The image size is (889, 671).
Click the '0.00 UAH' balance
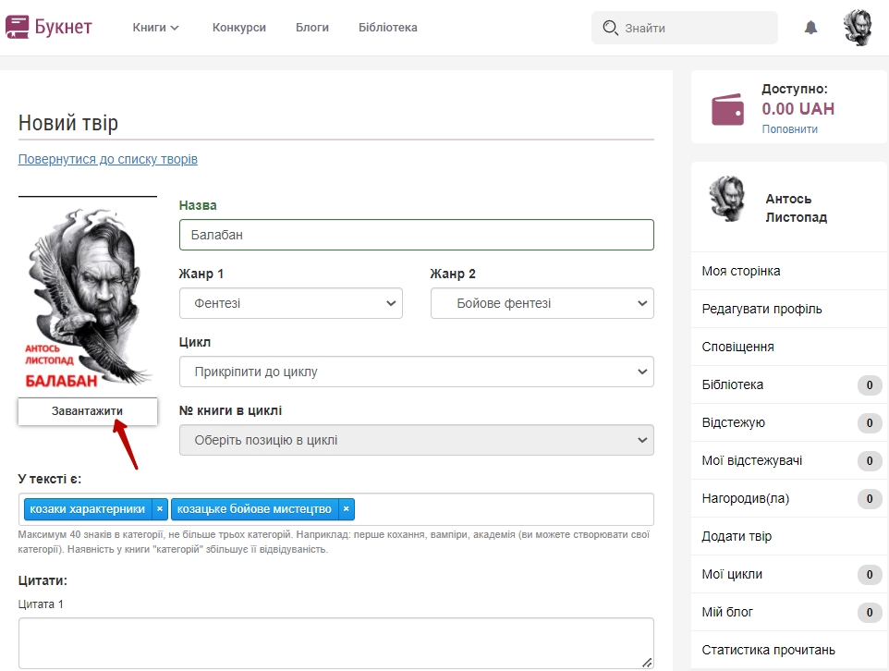[798, 109]
